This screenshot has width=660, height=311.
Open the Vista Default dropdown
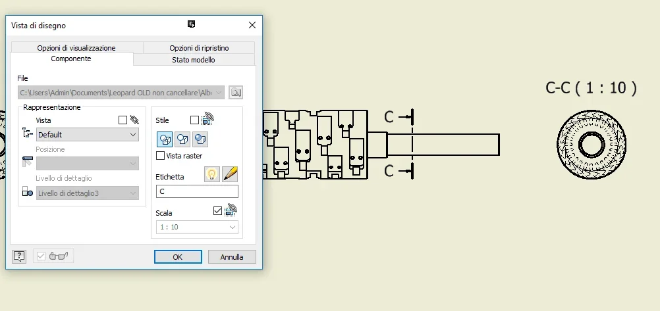pyautogui.click(x=88, y=135)
